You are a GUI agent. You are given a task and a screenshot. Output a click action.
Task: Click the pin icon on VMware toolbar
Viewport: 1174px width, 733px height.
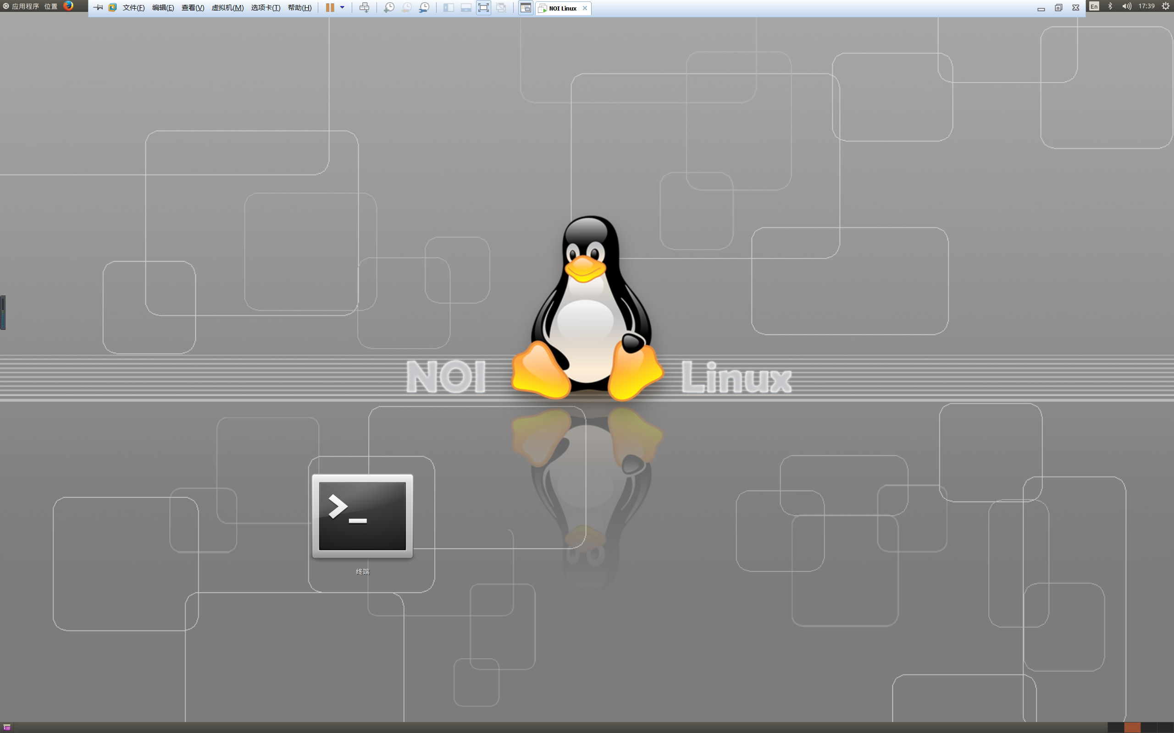pyautogui.click(x=98, y=8)
